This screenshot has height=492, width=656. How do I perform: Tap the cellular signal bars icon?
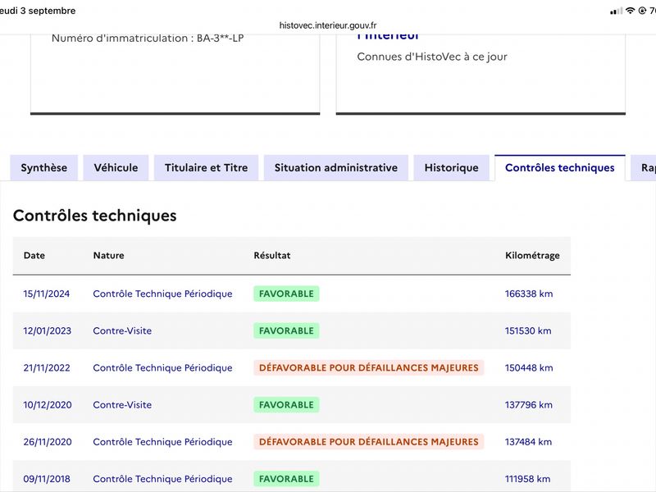click(x=617, y=11)
